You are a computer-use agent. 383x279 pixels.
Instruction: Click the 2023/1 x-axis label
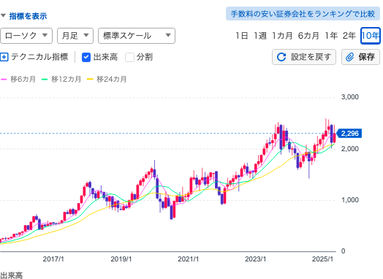point(256,259)
